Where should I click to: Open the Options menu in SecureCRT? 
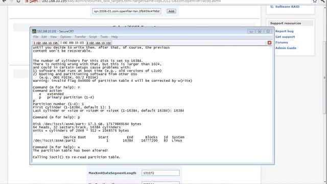pyautogui.click(x=66, y=37)
